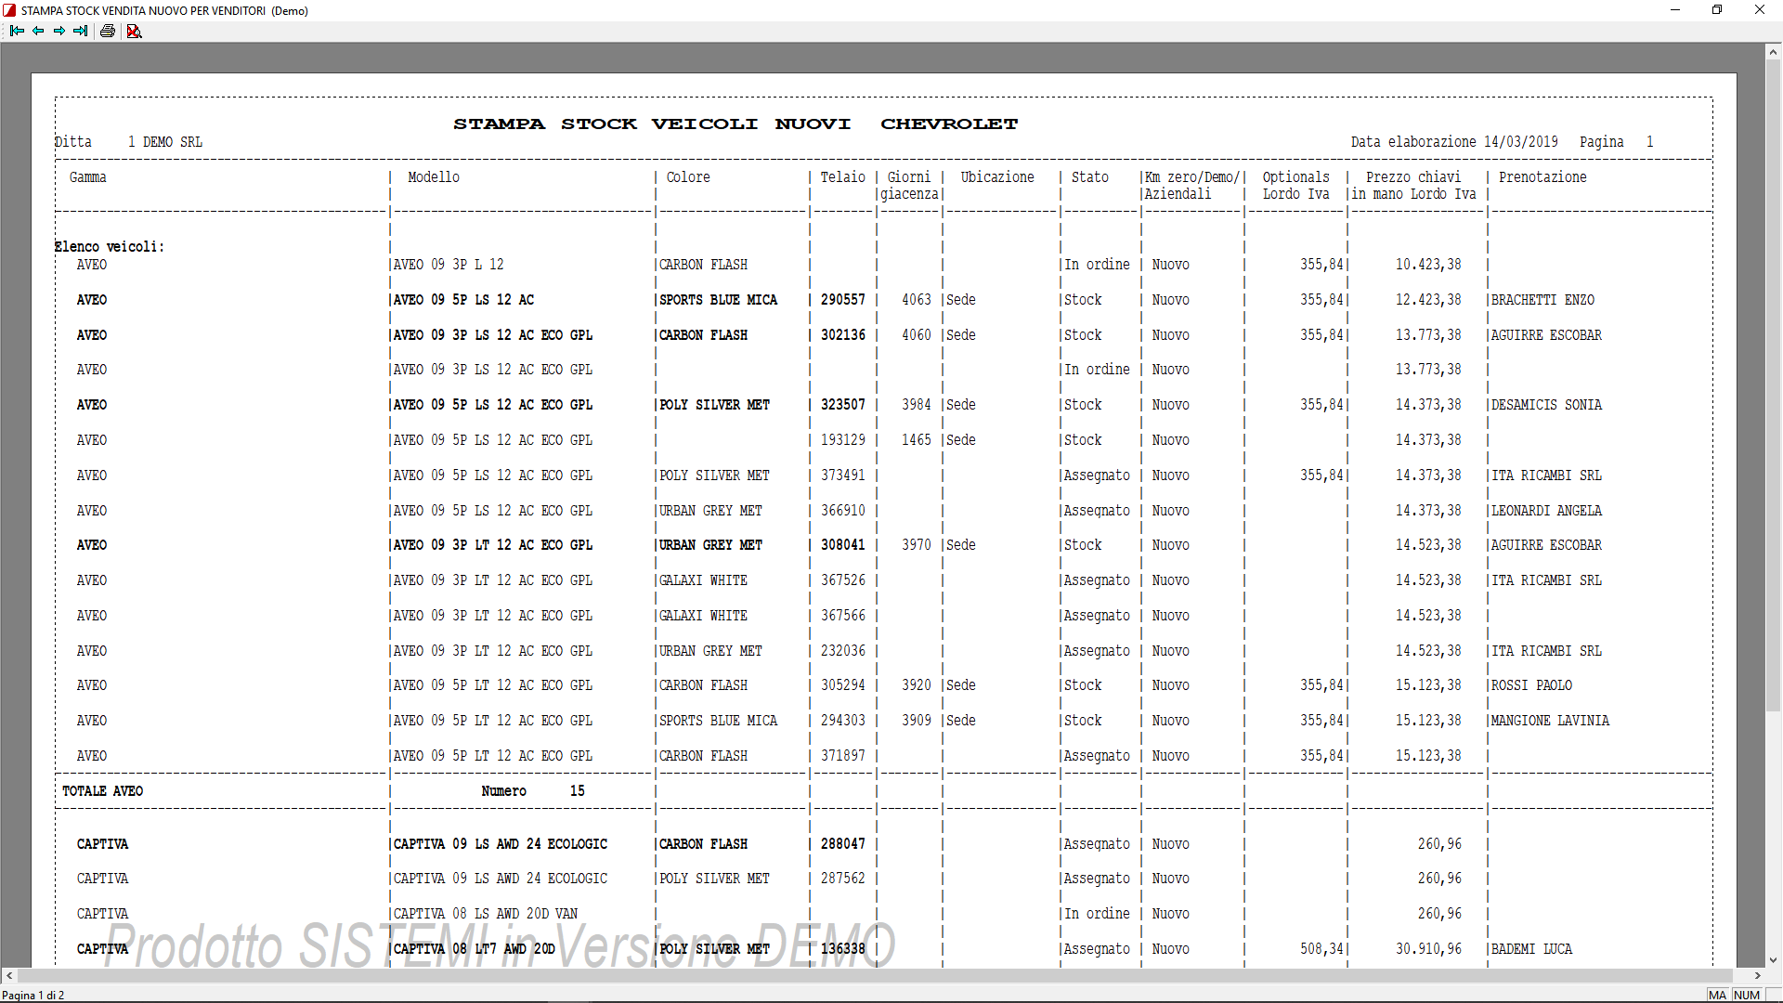
Task: Click model 'CAPTIVA 08 LS AWD 20D VAN'
Action: pyautogui.click(x=486, y=914)
